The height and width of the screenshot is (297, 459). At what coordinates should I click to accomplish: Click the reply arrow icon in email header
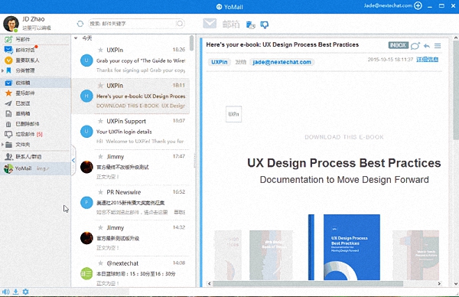[x=427, y=46]
